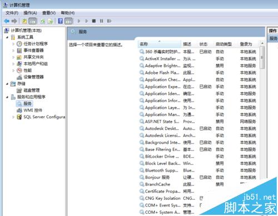
Task: Select the 360 杀毒实时防护 service row
Action: click(198, 52)
